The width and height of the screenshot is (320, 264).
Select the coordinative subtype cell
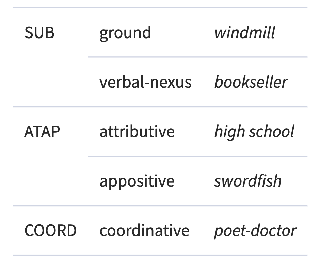(144, 231)
